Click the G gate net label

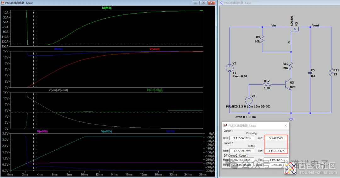pyautogui.click(x=289, y=42)
